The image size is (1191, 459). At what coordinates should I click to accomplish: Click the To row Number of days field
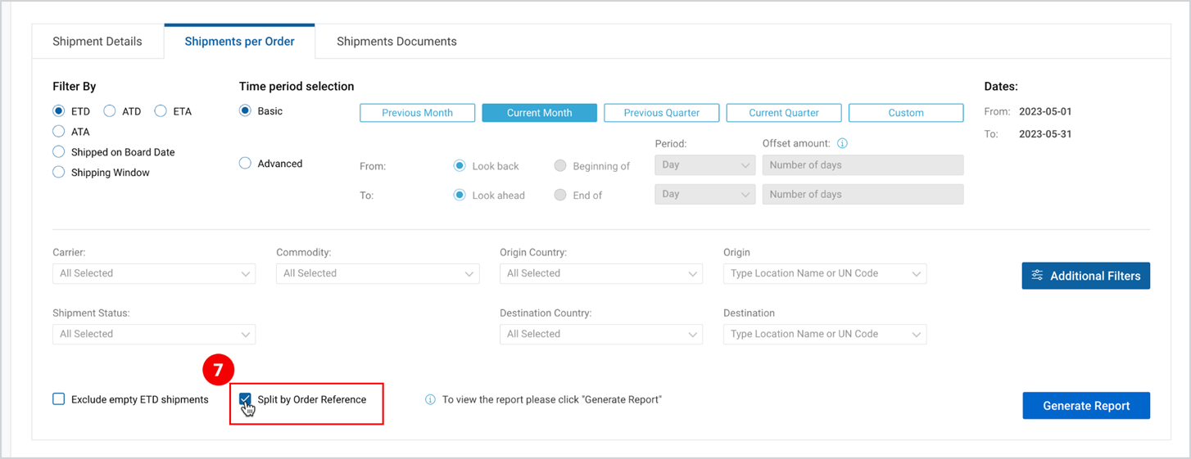tap(863, 195)
